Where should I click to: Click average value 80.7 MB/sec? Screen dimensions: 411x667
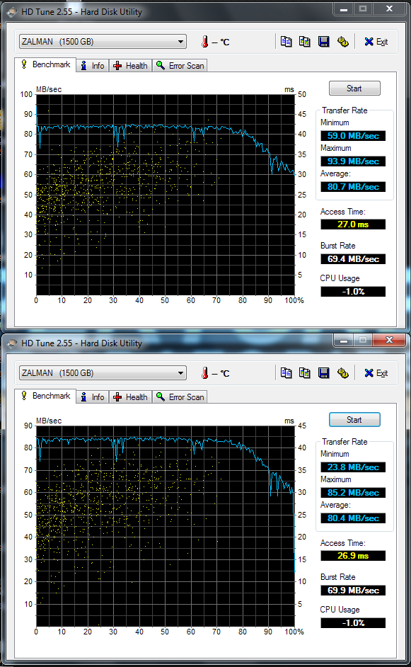click(x=353, y=187)
